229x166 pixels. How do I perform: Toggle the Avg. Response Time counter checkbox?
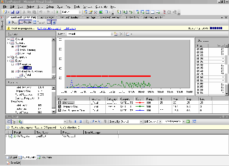coord(60,110)
